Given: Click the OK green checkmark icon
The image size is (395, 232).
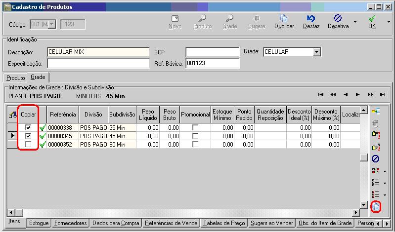Looking at the screenshot, I should point(372,19).
